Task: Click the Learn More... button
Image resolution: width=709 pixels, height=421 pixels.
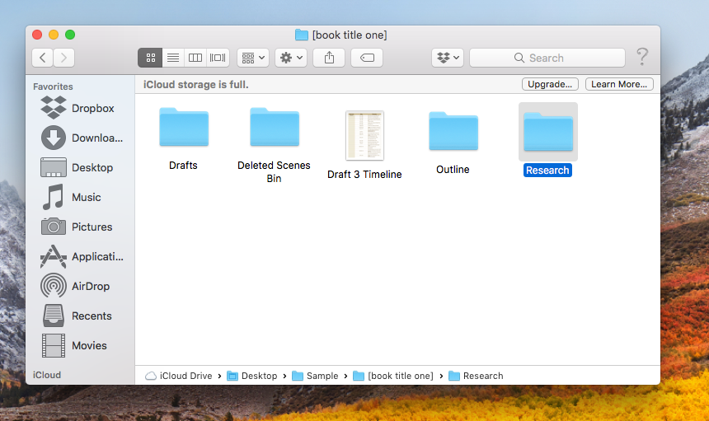Action: pyautogui.click(x=619, y=85)
